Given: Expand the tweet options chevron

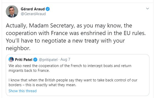Looking at the screenshot, I should pyautogui.click(x=147, y=9).
